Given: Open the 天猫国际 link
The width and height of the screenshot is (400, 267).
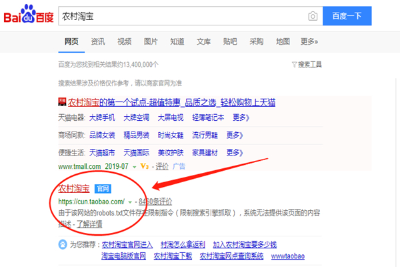Looking at the screenshot, I should [136, 153].
